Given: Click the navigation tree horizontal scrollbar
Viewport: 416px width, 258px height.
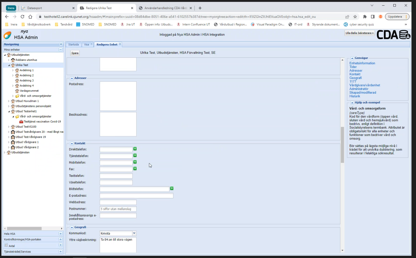Looking at the screenshot, I should (x=24, y=228).
